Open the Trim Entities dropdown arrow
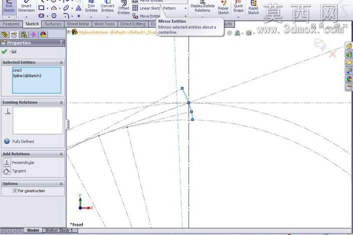 (91, 17)
